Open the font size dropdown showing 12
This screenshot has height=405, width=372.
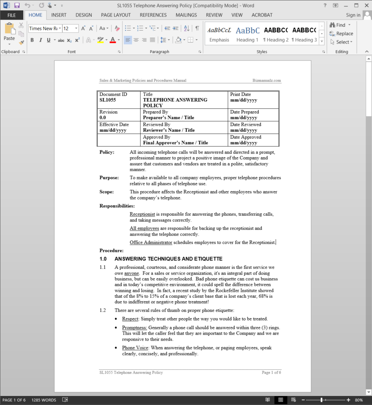point(76,28)
